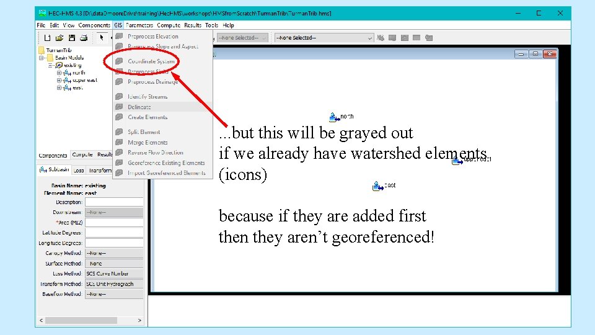This screenshot has height=335, width=595.
Task: Choose Split Element menu entry
Action: [x=163, y=132]
